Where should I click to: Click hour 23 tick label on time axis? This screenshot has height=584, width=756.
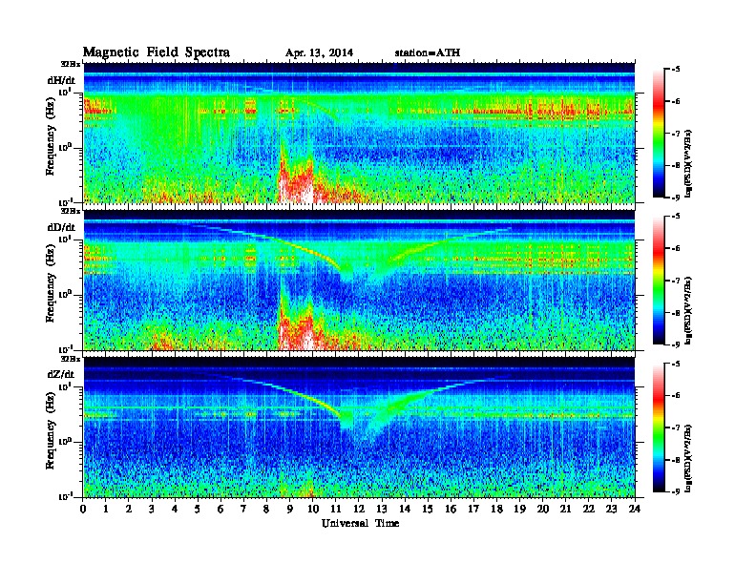[x=612, y=510]
